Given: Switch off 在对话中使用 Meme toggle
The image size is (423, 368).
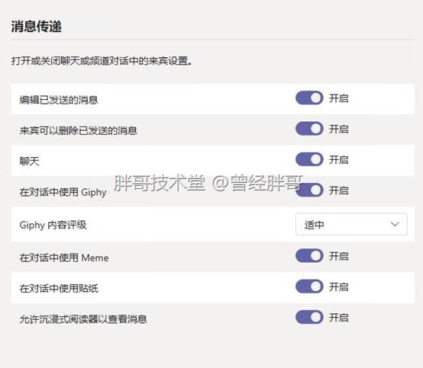Looking at the screenshot, I should click(x=309, y=256).
